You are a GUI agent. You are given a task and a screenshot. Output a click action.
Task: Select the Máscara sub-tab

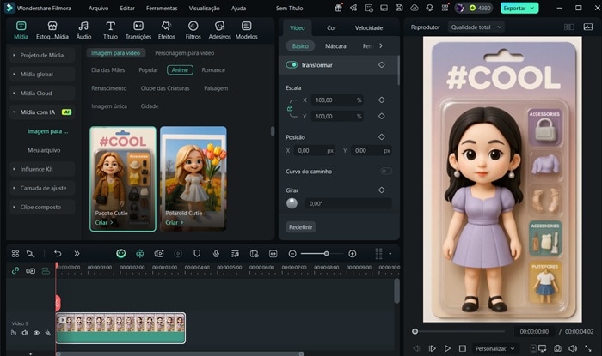(335, 46)
